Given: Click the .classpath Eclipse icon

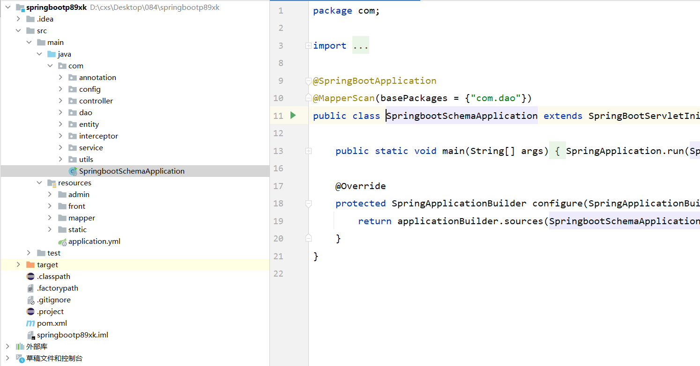Looking at the screenshot, I should [x=30, y=277].
